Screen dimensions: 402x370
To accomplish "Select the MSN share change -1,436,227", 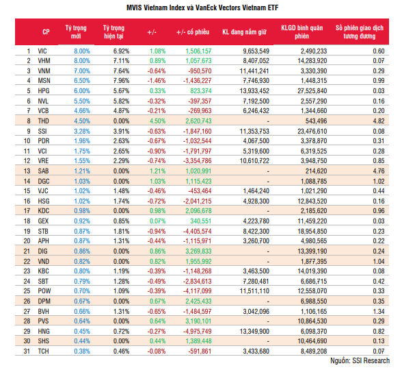I will [x=197, y=81].
